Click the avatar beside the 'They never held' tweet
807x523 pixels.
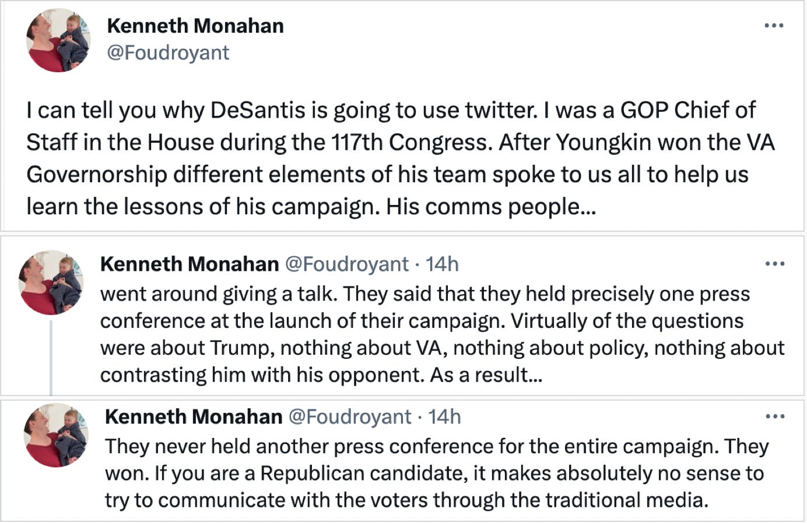55,435
